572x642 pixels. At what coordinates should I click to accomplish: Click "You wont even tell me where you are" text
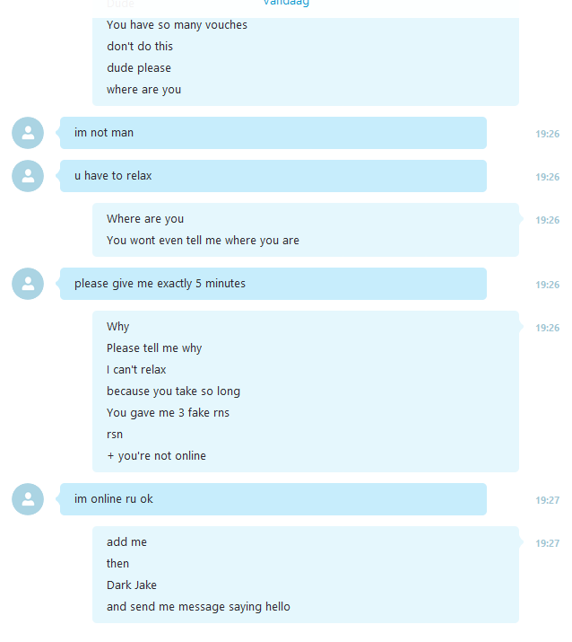[x=203, y=241]
